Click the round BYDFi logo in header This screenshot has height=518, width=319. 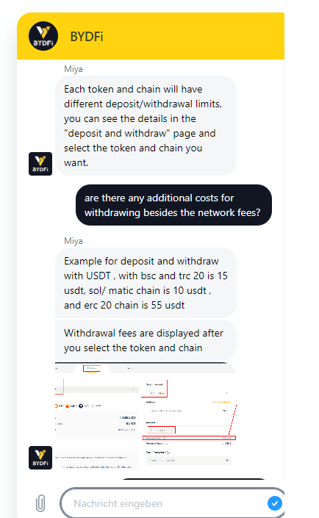click(43, 36)
